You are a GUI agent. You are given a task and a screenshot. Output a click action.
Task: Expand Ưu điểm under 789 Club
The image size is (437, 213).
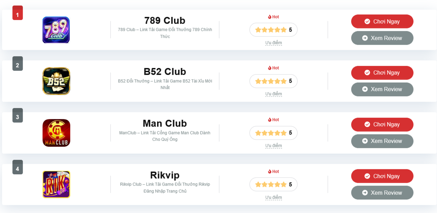pyautogui.click(x=274, y=43)
